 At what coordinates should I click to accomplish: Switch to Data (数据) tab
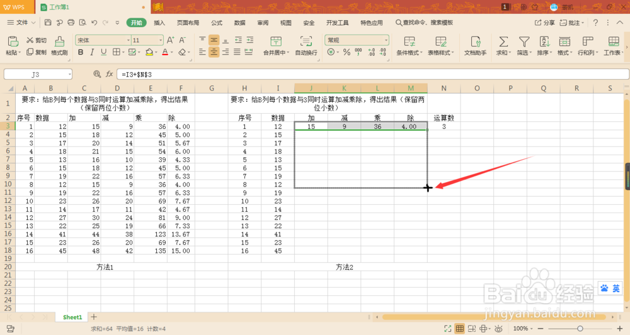pos(240,23)
